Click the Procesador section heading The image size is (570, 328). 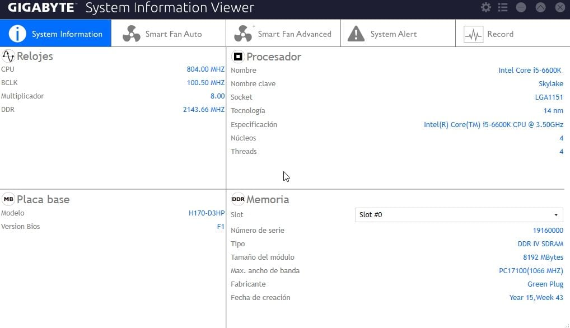(274, 57)
